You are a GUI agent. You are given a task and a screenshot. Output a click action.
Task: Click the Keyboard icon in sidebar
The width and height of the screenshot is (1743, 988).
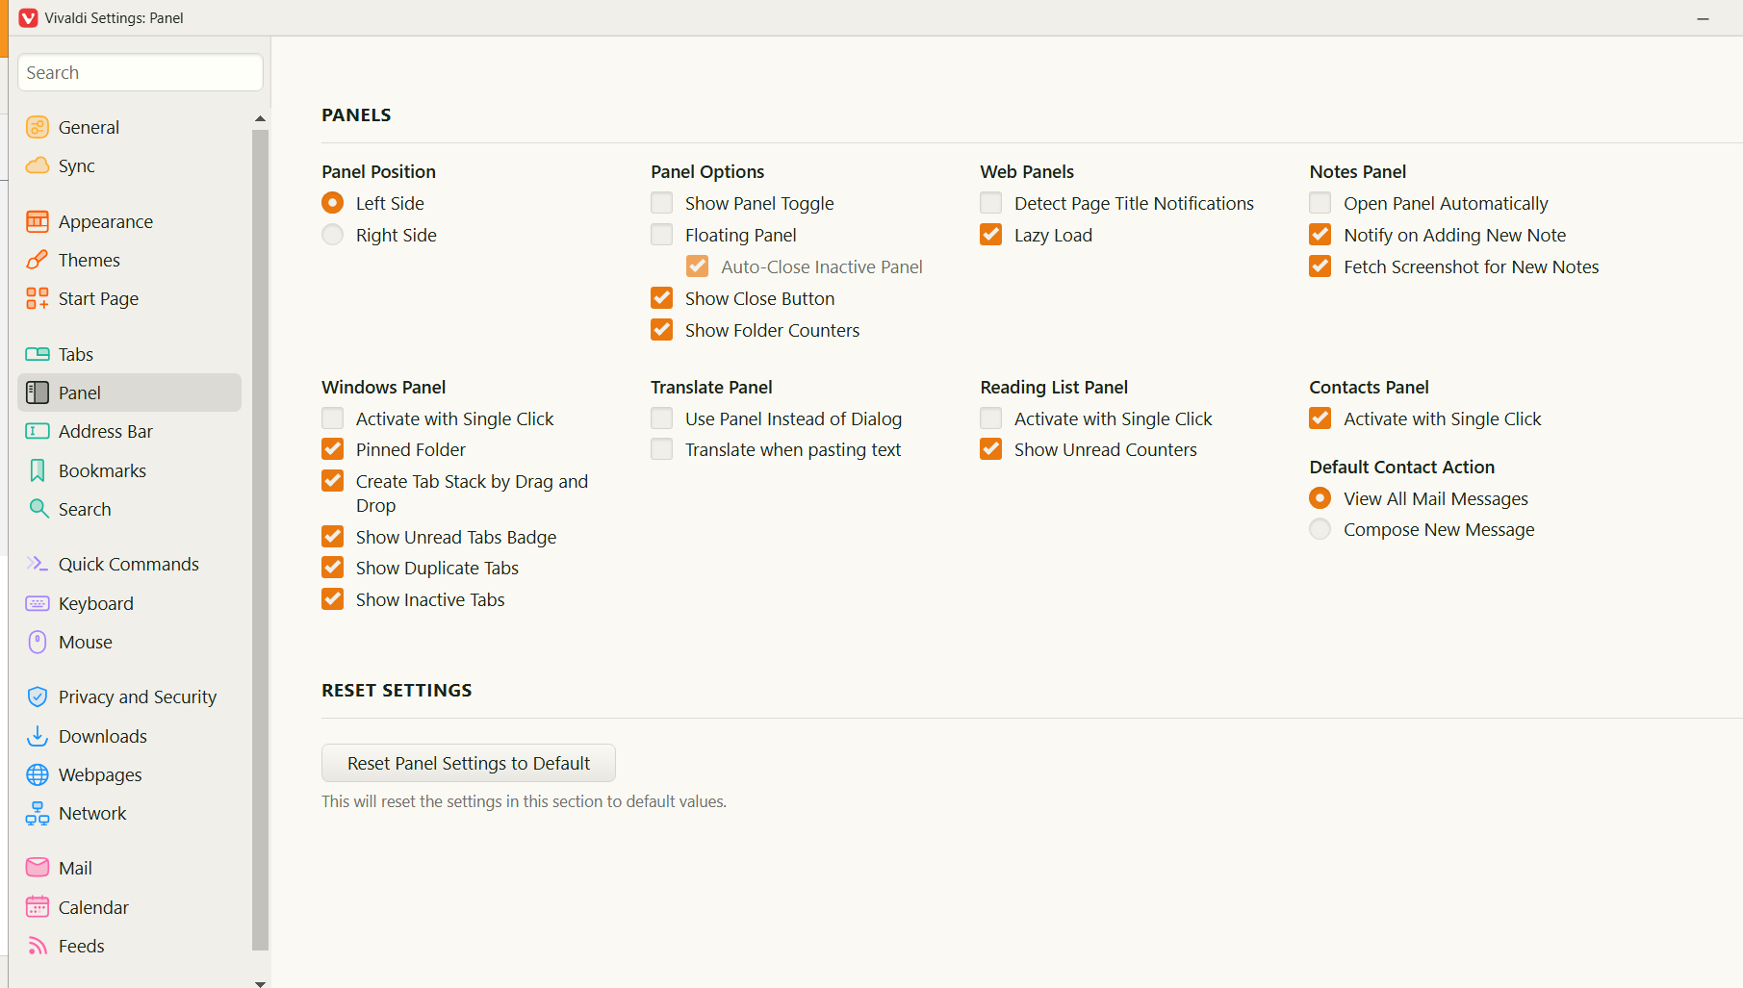38,603
